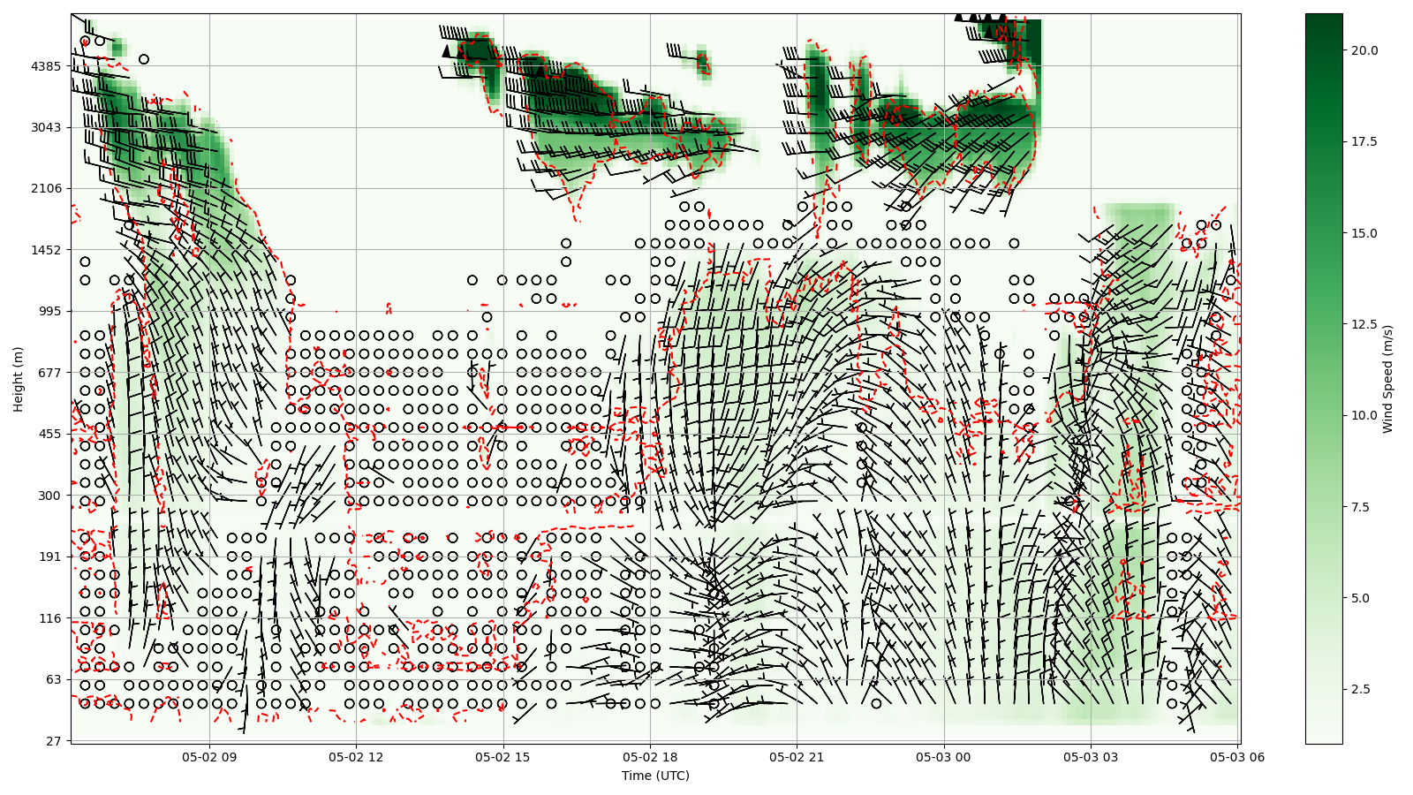The image size is (1413, 795).
Task: Click the colorbar tick label 10.0
Action: point(1364,415)
